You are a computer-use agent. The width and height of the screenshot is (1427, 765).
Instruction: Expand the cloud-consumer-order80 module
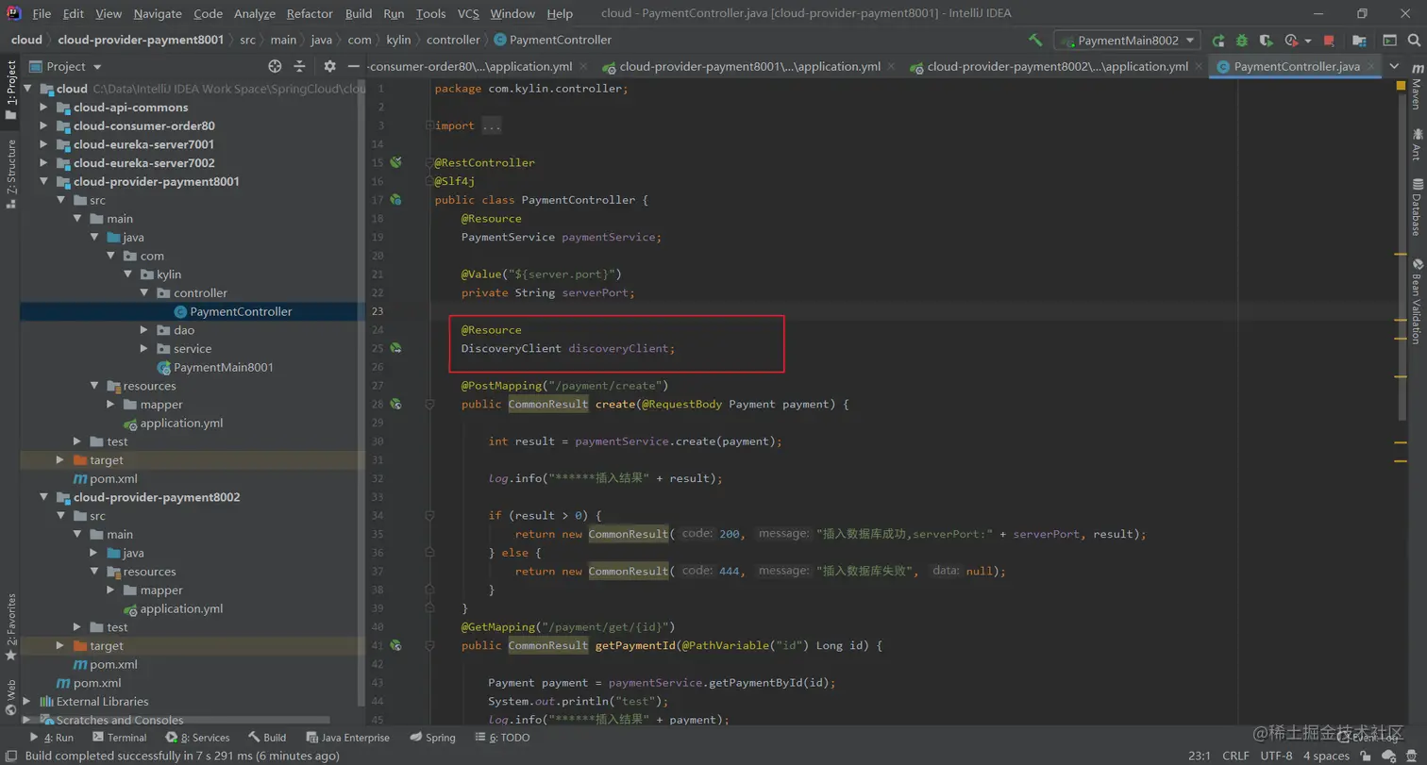[x=43, y=125]
